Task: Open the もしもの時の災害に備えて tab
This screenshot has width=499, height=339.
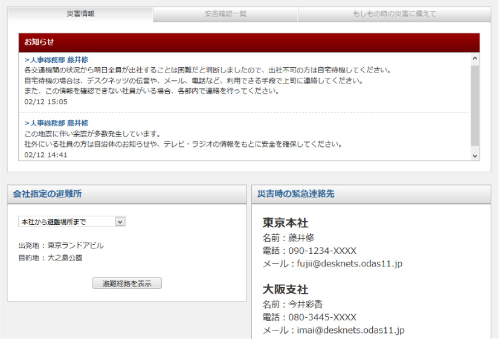Action: pos(394,14)
